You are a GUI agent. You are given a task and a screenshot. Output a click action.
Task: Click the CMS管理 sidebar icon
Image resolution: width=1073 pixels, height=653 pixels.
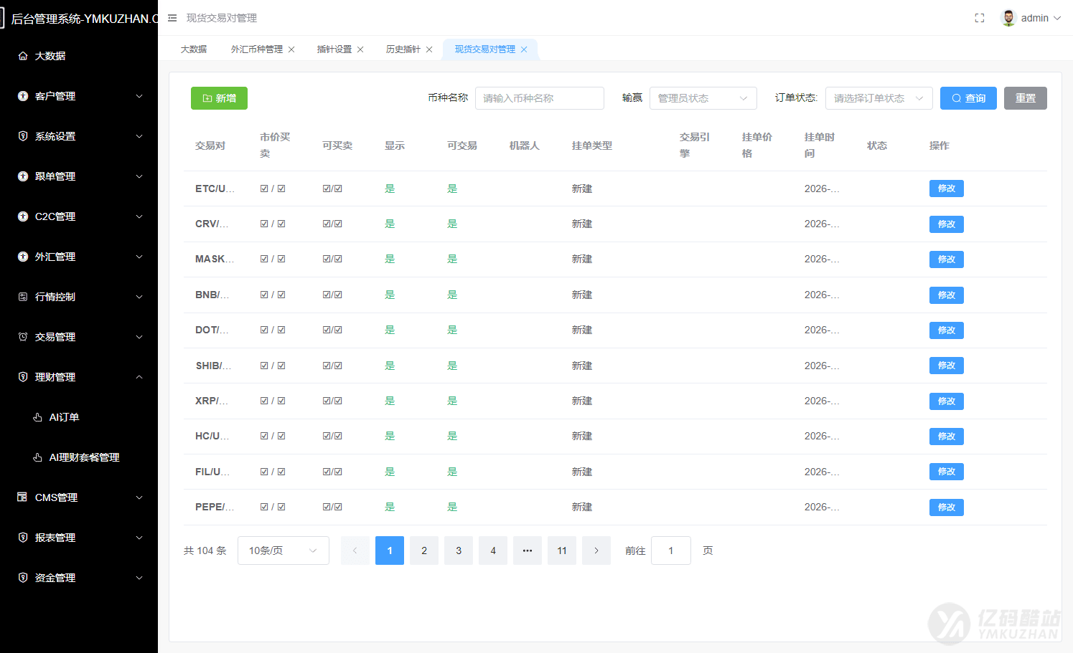click(23, 497)
